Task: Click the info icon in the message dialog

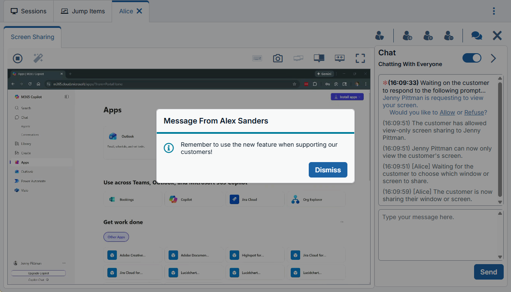Action: (168, 148)
